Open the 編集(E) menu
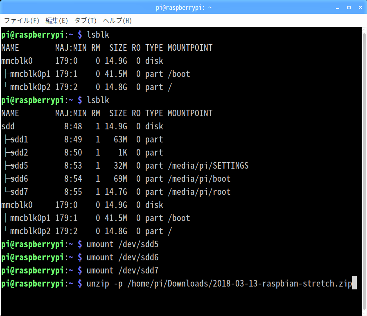Image resolution: width=367 pixels, height=316 pixels. (56, 20)
